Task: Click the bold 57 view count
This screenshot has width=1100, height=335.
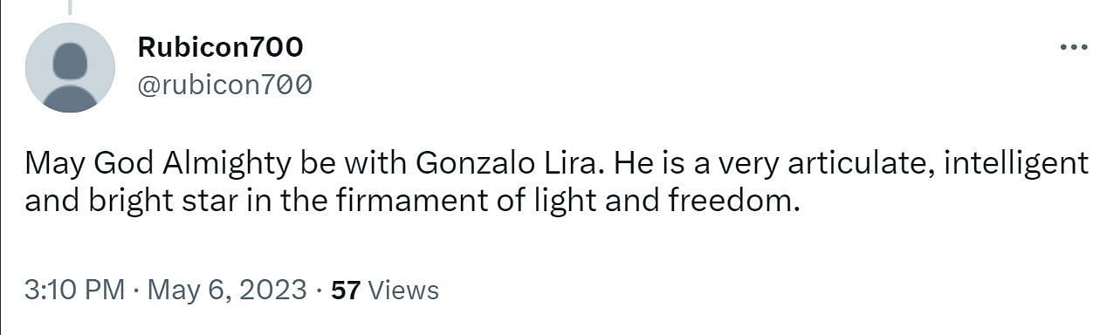Action: point(346,290)
